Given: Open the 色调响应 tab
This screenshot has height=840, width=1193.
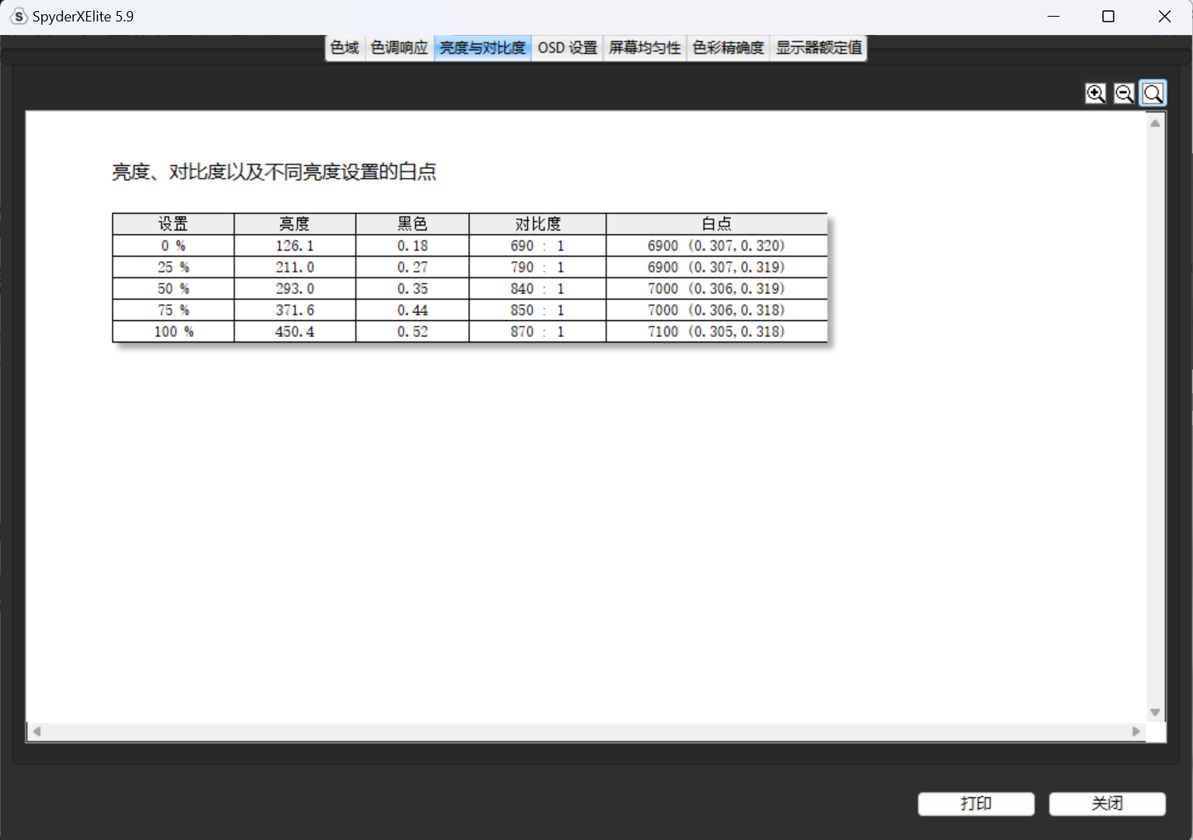Looking at the screenshot, I should (399, 48).
